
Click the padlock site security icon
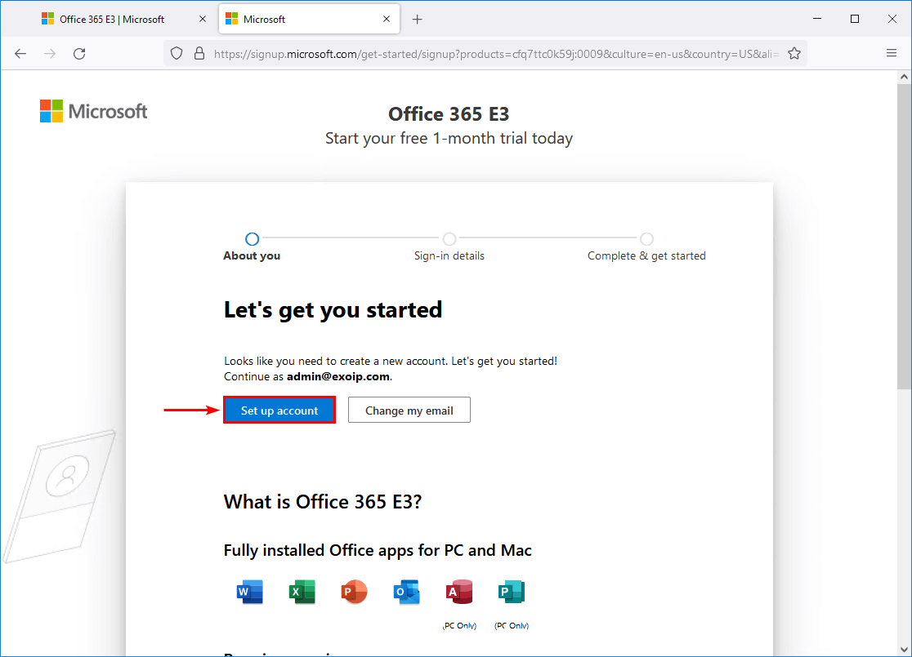199,54
